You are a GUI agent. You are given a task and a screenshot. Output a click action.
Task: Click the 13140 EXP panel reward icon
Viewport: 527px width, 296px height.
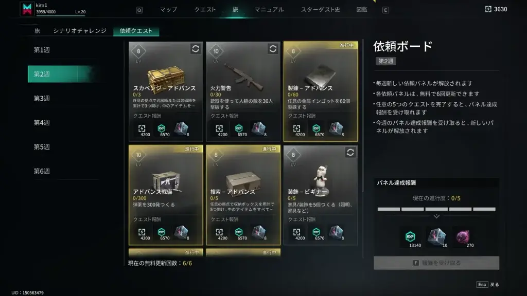point(410,237)
